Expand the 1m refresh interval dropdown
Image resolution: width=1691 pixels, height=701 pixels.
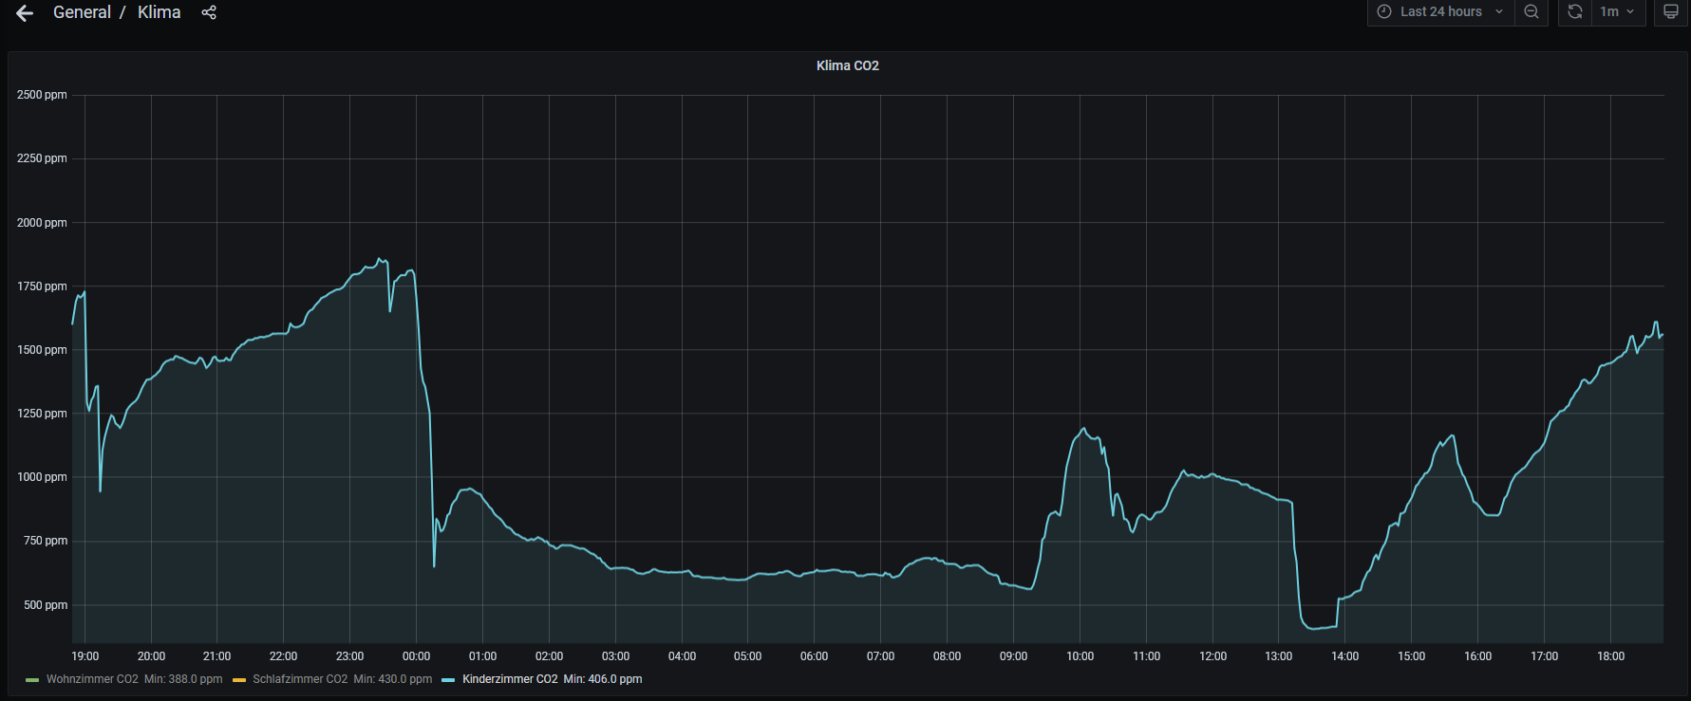click(1618, 11)
